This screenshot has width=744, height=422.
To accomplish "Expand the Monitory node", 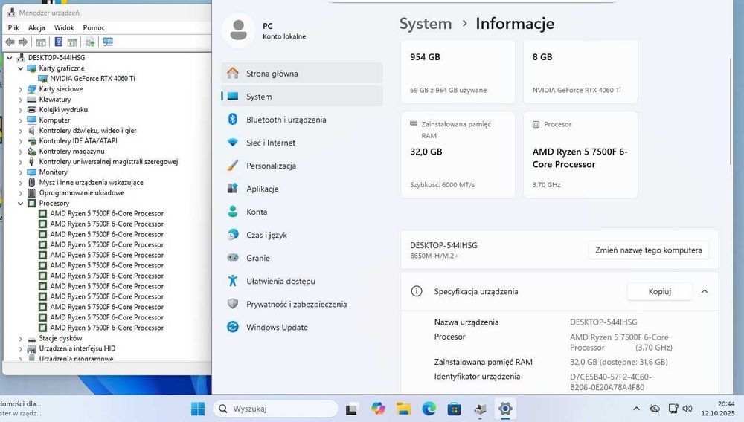I will (20, 172).
